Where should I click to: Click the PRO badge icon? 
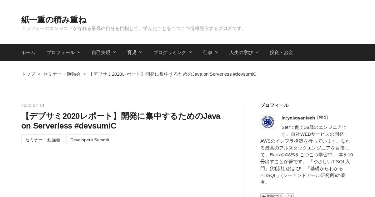click(x=322, y=118)
